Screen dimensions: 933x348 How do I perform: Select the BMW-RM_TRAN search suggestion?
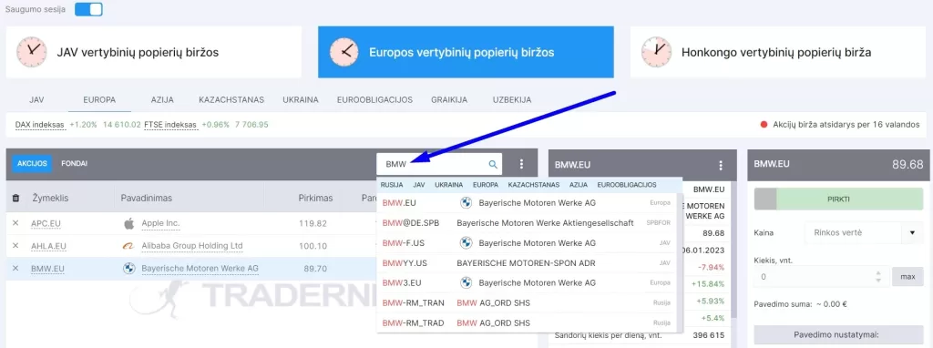(x=527, y=303)
